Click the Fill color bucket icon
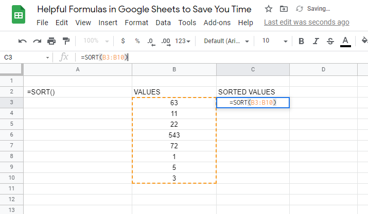The width and height of the screenshot is (368, 214). 364,41
